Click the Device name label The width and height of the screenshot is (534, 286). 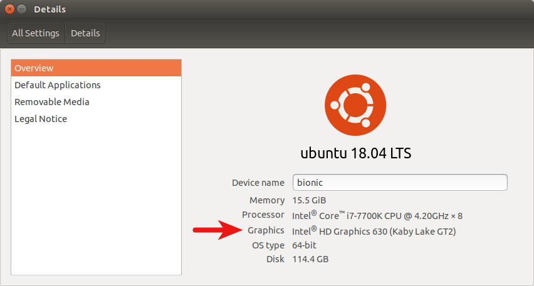[258, 183]
